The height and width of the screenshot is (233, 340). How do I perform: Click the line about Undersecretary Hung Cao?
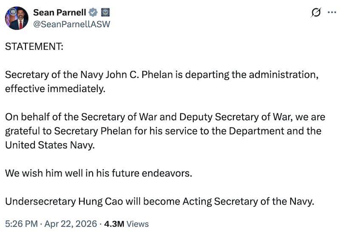159,202
